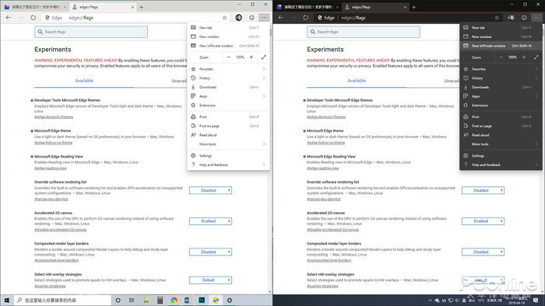The image size is (545, 306).
Task: Open the Windows Start menu
Action: click(x=6, y=300)
